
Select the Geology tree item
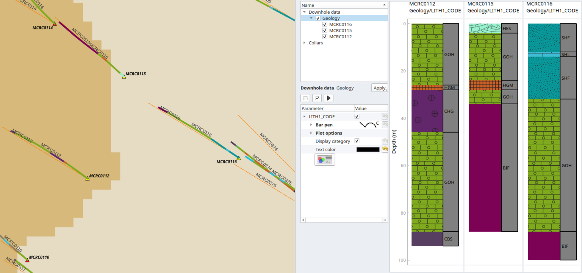click(x=331, y=18)
